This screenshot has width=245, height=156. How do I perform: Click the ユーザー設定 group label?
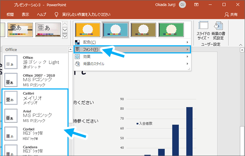(x=211, y=45)
